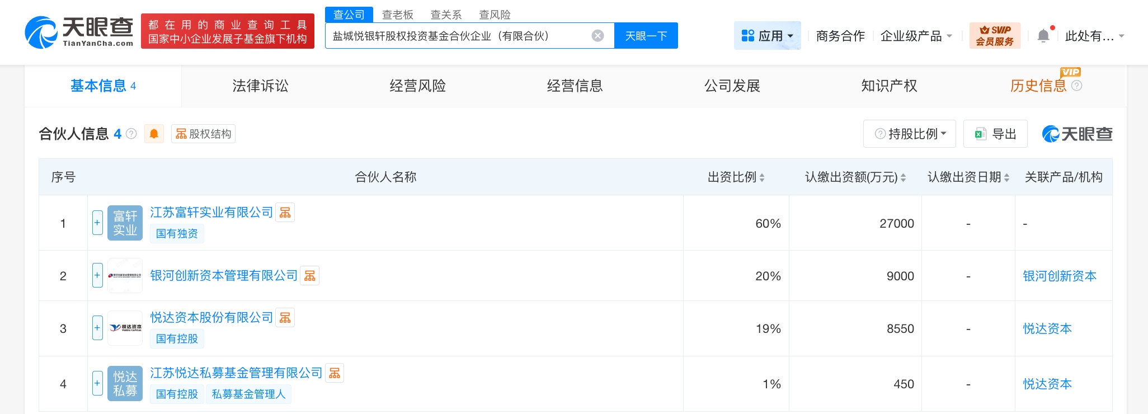Screen dimensions: 1148x414
Task: Open the 持股比例 dropdown
Action: (x=909, y=134)
